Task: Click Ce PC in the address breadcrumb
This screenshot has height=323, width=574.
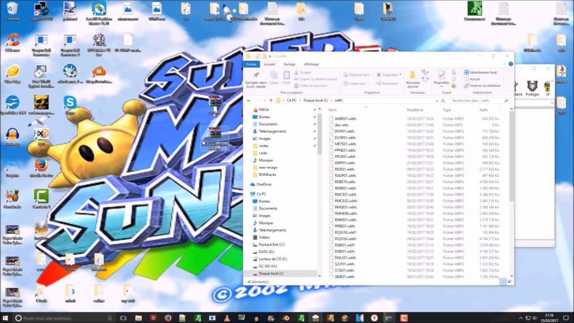Action: pos(291,100)
